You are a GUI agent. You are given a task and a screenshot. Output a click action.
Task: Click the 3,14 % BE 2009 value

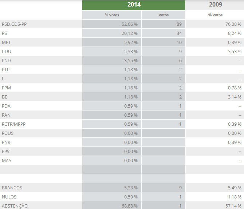pyautogui.click(x=235, y=97)
